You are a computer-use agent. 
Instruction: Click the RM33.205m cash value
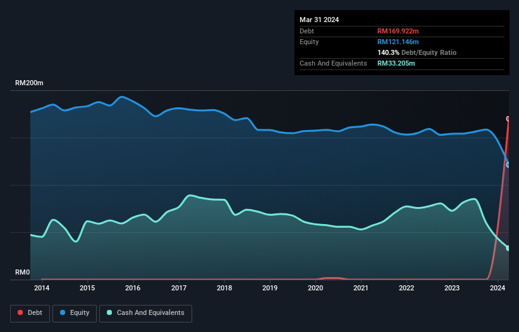coord(396,63)
